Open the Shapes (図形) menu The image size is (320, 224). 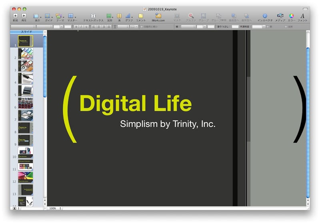pyautogui.click(x=109, y=16)
